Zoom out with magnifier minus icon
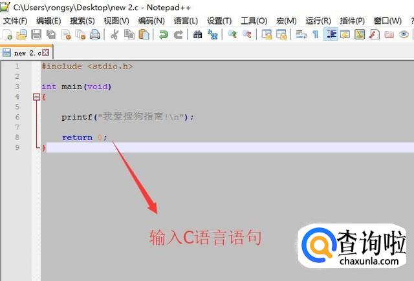Screen dimensions: 414x281 [247, 34]
